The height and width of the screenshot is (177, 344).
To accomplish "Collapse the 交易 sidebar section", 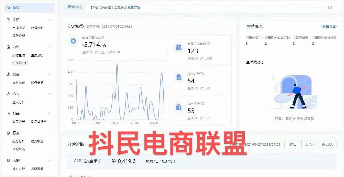I will (x=49, y=74).
